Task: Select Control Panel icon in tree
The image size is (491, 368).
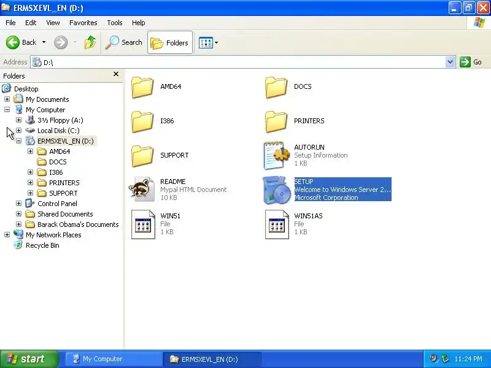Action: click(x=29, y=204)
